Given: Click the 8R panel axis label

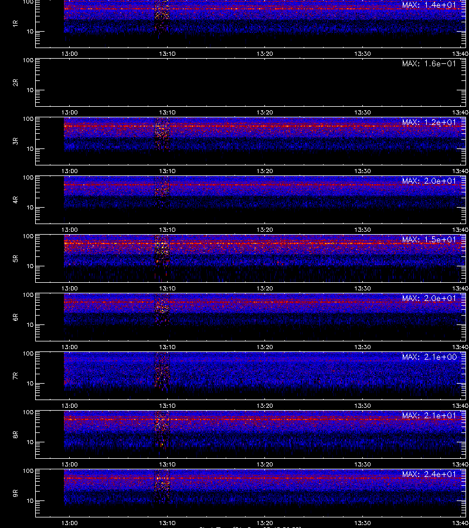Looking at the screenshot, I should [15, 434].
